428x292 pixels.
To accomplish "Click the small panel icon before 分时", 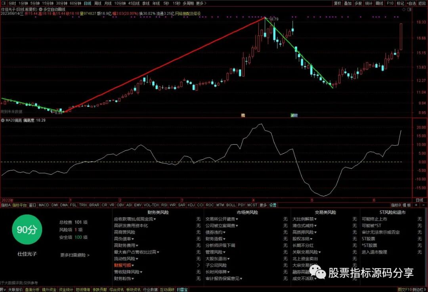I will [x=4, y=3].
